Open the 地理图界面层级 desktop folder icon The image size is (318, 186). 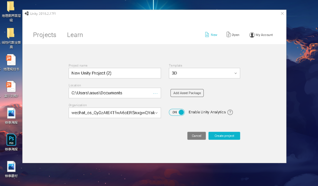pos(11,6)
